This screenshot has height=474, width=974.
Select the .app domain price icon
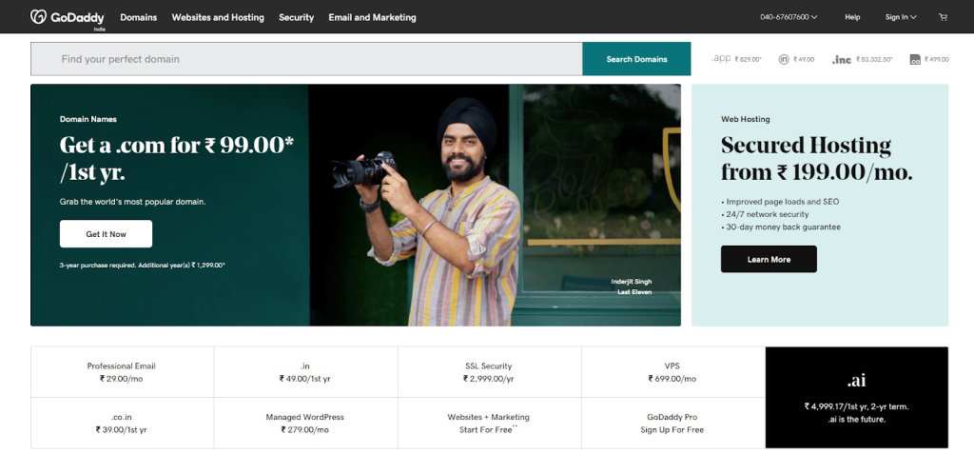tap(721, 58)
